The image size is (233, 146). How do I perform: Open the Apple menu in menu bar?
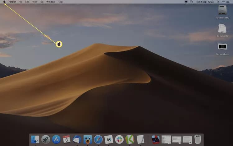pyautogui.click(x=4, y=2)
